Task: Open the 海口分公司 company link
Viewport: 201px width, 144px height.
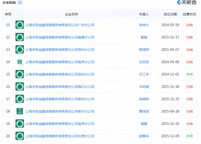Action: [60, 87]
